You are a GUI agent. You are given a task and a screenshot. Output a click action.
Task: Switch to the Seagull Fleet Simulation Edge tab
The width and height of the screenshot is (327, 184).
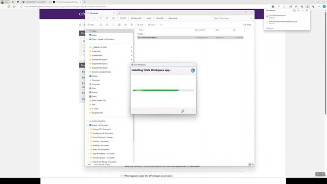tap(36, 2)
